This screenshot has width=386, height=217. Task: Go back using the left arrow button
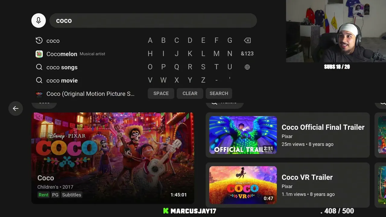pyautogui.click(x=16, y=108)
